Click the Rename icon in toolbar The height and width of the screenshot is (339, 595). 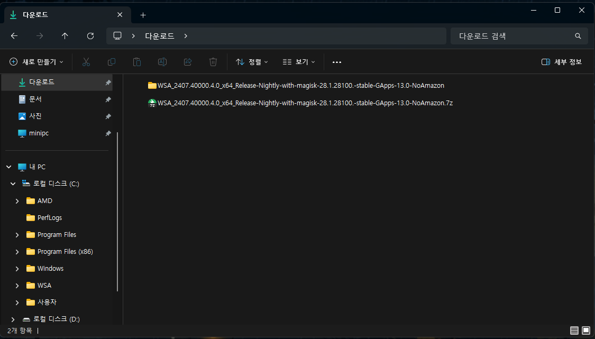(x=162, y=62)
